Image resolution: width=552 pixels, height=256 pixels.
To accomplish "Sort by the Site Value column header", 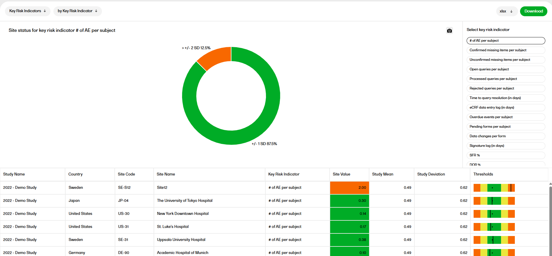I will click(x=341, y=174).
